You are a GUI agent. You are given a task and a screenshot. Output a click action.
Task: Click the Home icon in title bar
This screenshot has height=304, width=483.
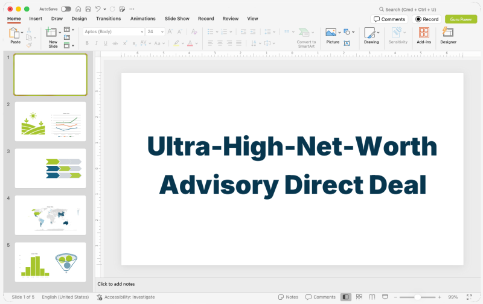pos(78,9)
